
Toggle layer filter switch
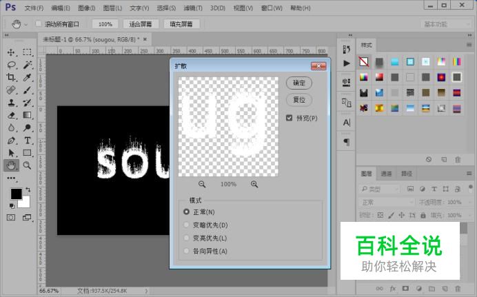pyautogui.click(x=470, y=187)
